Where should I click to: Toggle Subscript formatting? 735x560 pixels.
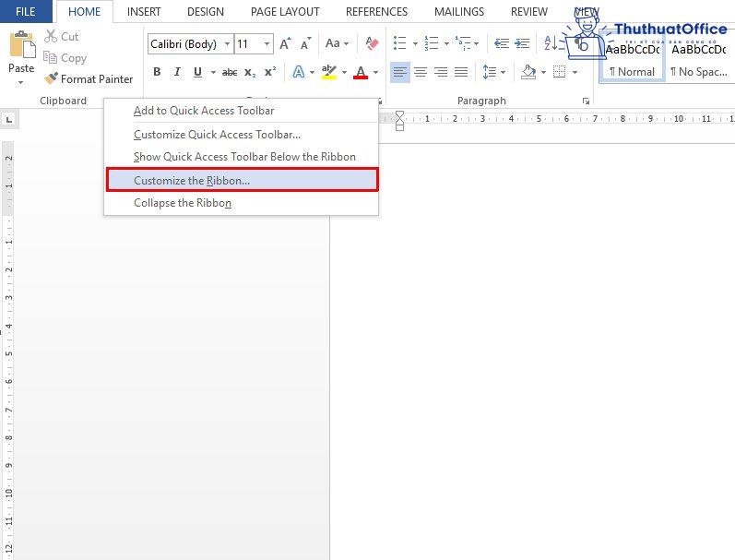click(250, 72)
